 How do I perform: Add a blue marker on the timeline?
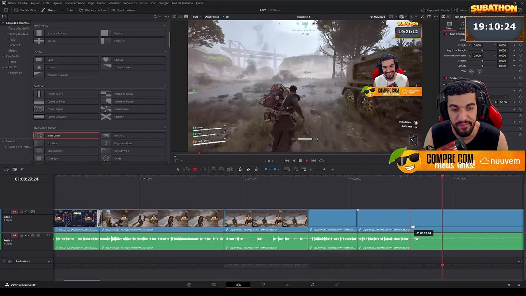[x=275, y=169]
